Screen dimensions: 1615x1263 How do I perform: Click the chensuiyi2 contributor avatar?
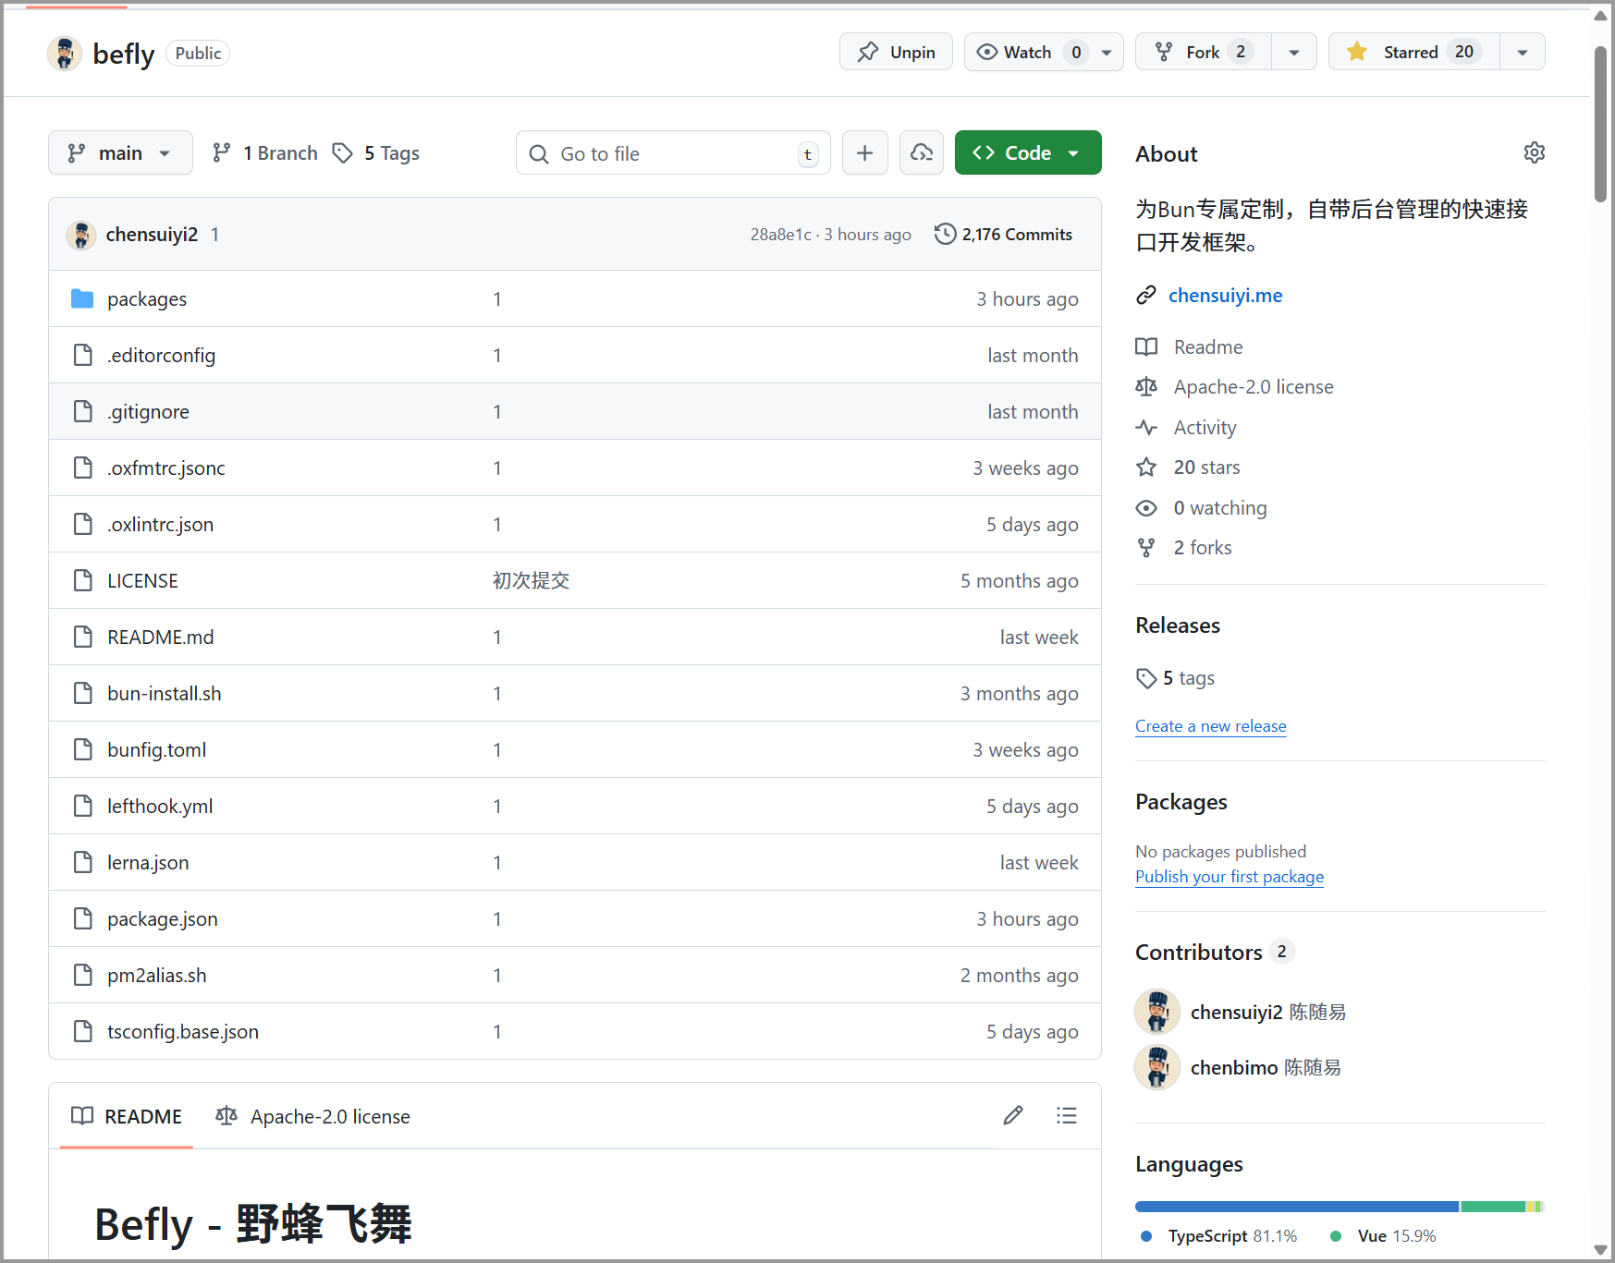pos(1157,1012)
